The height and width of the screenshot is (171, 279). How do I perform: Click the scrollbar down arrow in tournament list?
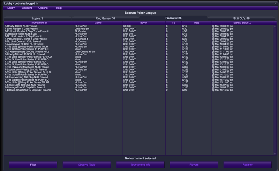(x=275, y=154)
